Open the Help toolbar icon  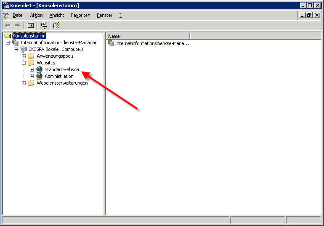[x=56, y=25]
